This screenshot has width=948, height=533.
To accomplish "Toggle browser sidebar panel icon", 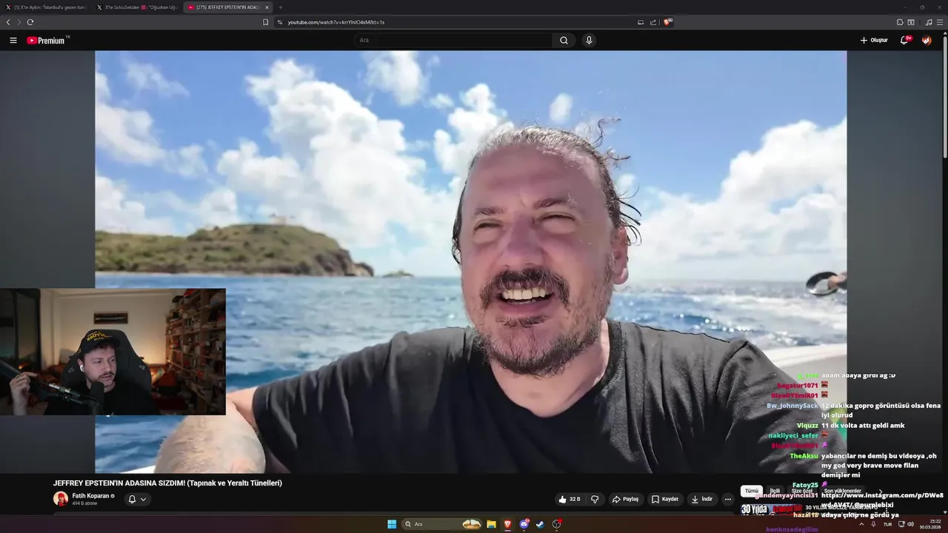I will tap(911, 22).
